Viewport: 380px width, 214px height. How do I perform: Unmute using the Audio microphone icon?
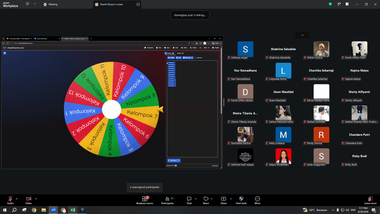(x=10, y=199)
